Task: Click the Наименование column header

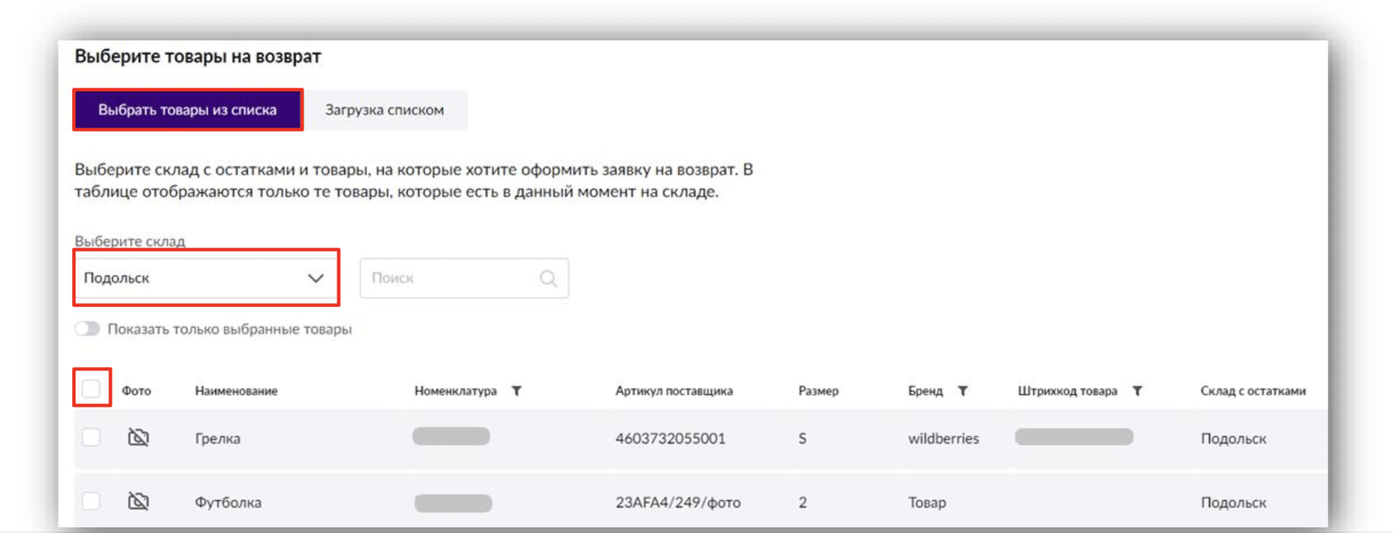Action: coord(236,391)
